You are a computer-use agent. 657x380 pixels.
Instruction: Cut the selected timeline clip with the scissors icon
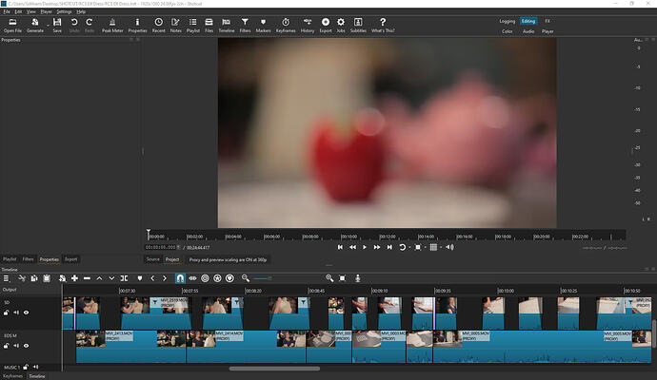tap(22, 278)
